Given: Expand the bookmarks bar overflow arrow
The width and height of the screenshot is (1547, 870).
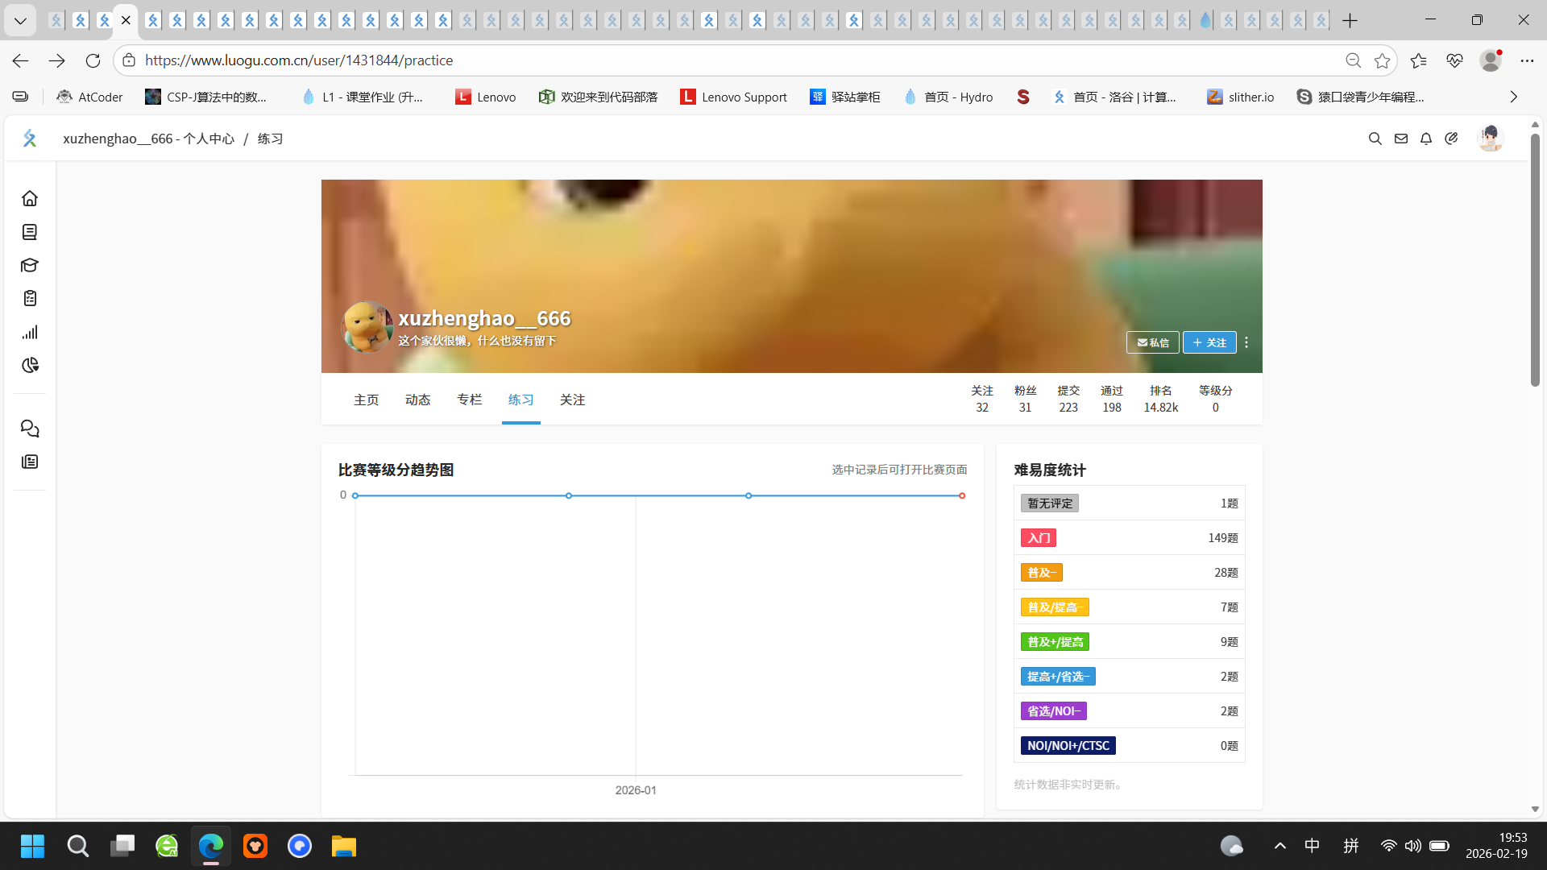Looking at the screenshot, I should [1513, 97].
